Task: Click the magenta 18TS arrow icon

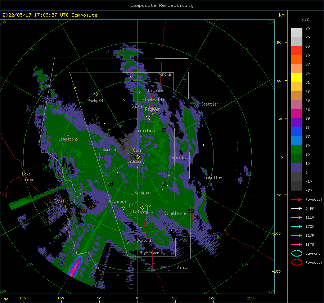Action: (x=297, y=244)
